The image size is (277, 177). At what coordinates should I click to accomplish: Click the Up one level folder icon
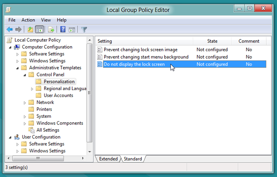(x=30, y=29)
